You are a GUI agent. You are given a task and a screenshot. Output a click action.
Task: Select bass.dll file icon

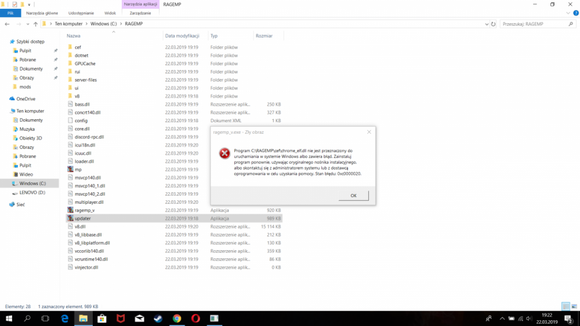[x=70, y=104]
